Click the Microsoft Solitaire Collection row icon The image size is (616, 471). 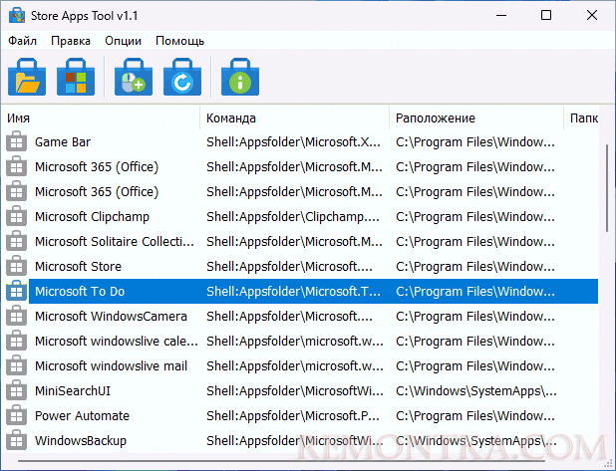pyautogui.click(x=17, y=241)
